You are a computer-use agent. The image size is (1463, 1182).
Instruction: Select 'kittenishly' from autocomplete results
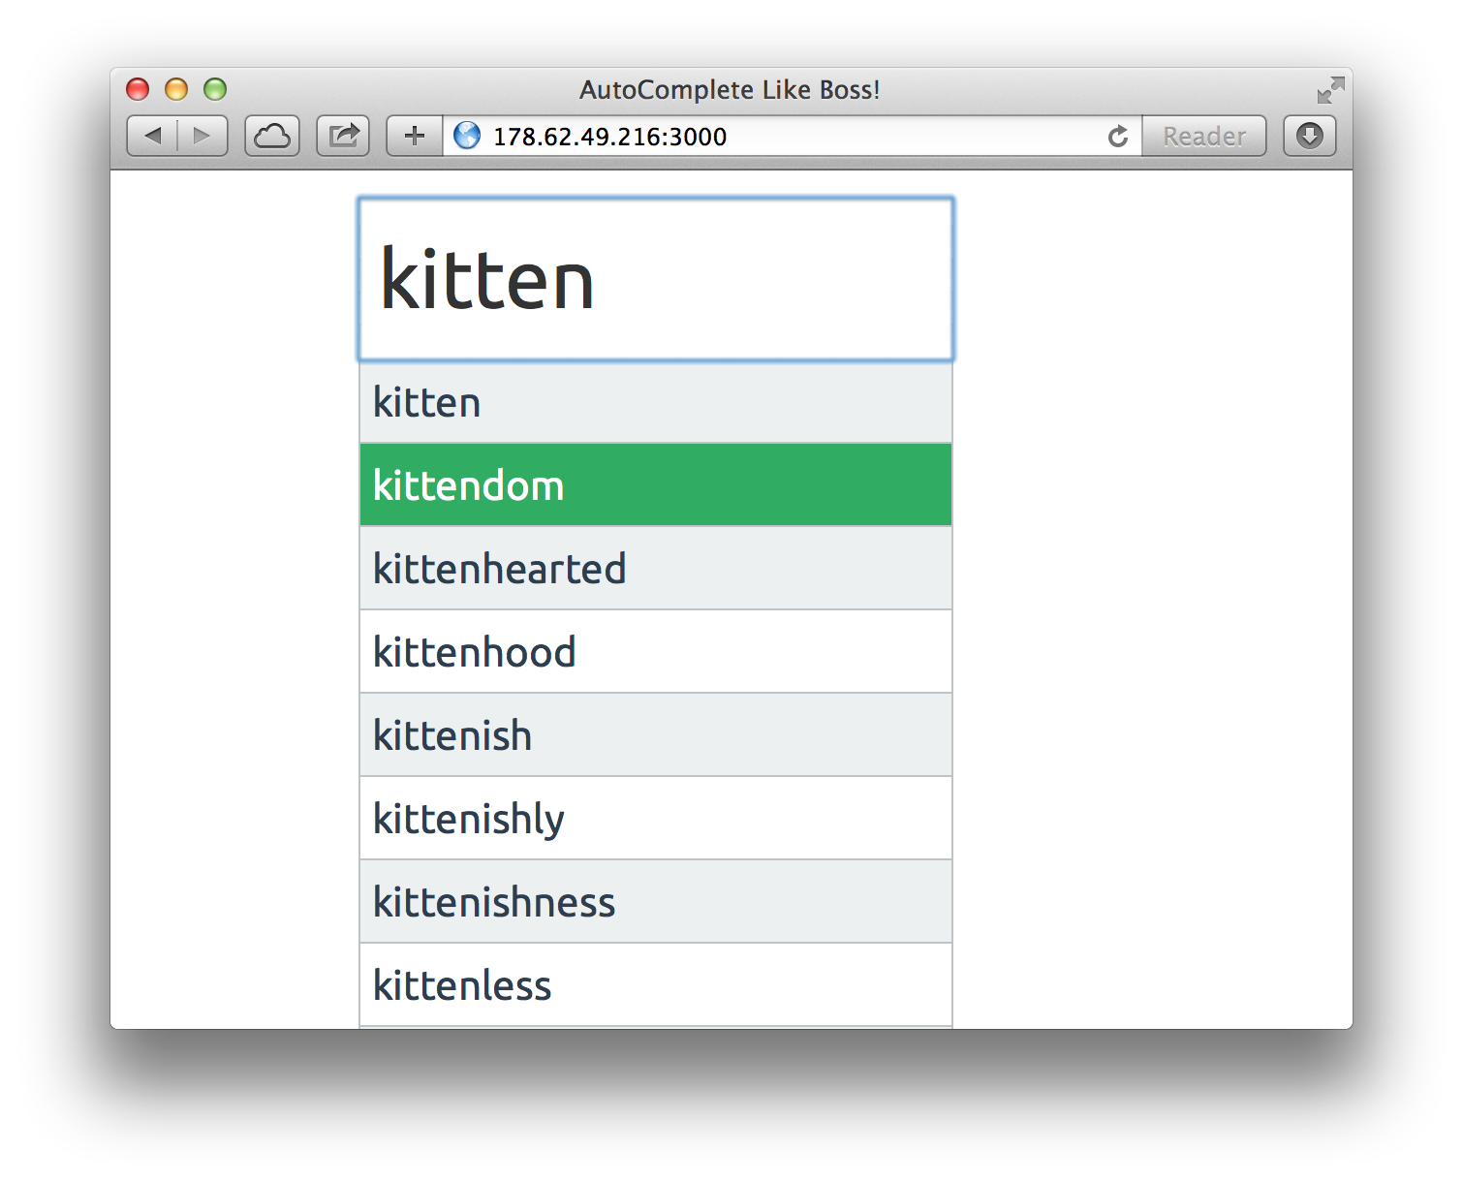(x=656, y=819)
